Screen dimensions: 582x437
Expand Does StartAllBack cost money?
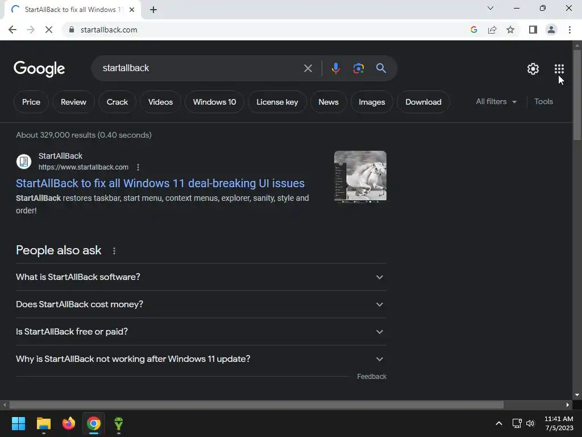pyautogui.click(x=201, y=304)
